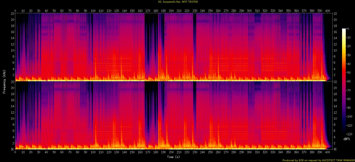Click the 400 second mark on bottom time axis

[328, 152]
